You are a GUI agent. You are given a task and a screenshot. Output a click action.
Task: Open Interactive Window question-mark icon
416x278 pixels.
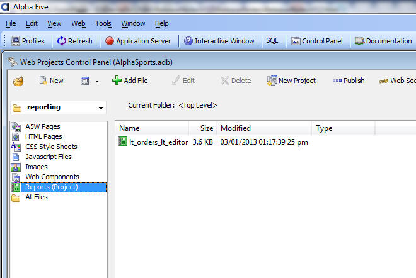pos(188,41)
